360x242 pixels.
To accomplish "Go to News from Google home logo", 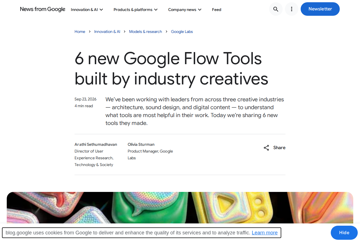I will 43,9.
